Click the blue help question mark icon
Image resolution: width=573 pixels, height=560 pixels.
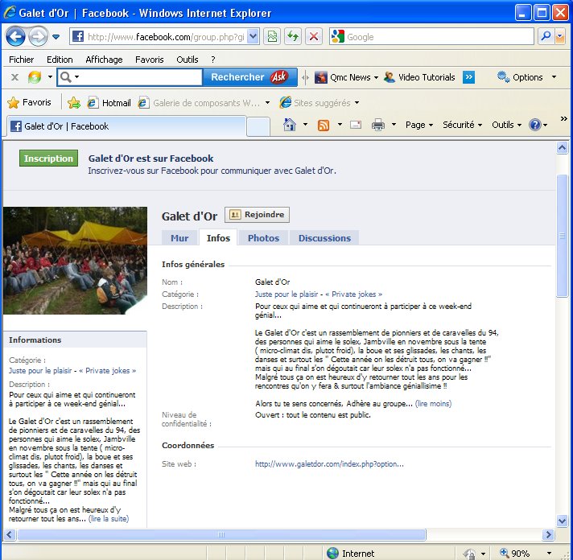pos(534,125)
